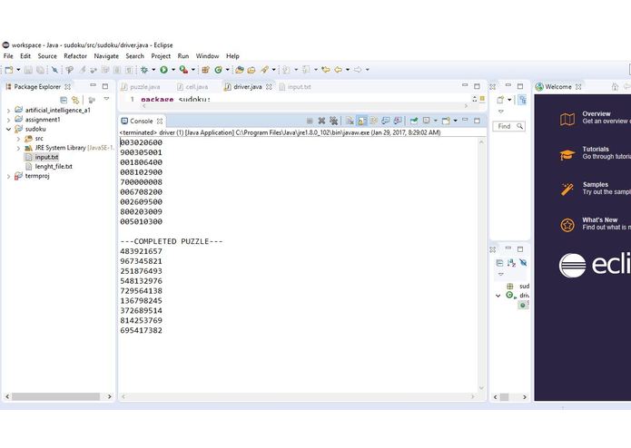This screenshot has width=631, height=448.
Task: Open the Source menu
Action: click(47, 56)
